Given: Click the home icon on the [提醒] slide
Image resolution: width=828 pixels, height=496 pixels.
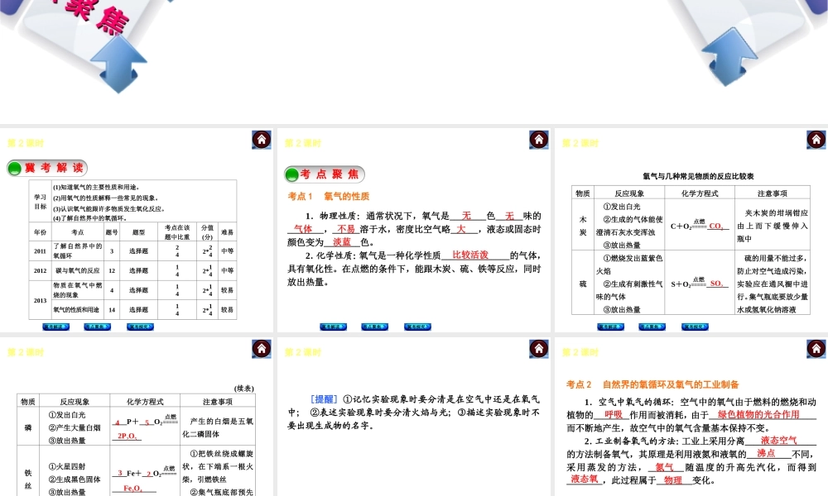Looking at the screenshot, I should pyautogui.click(x=539, y=349).
